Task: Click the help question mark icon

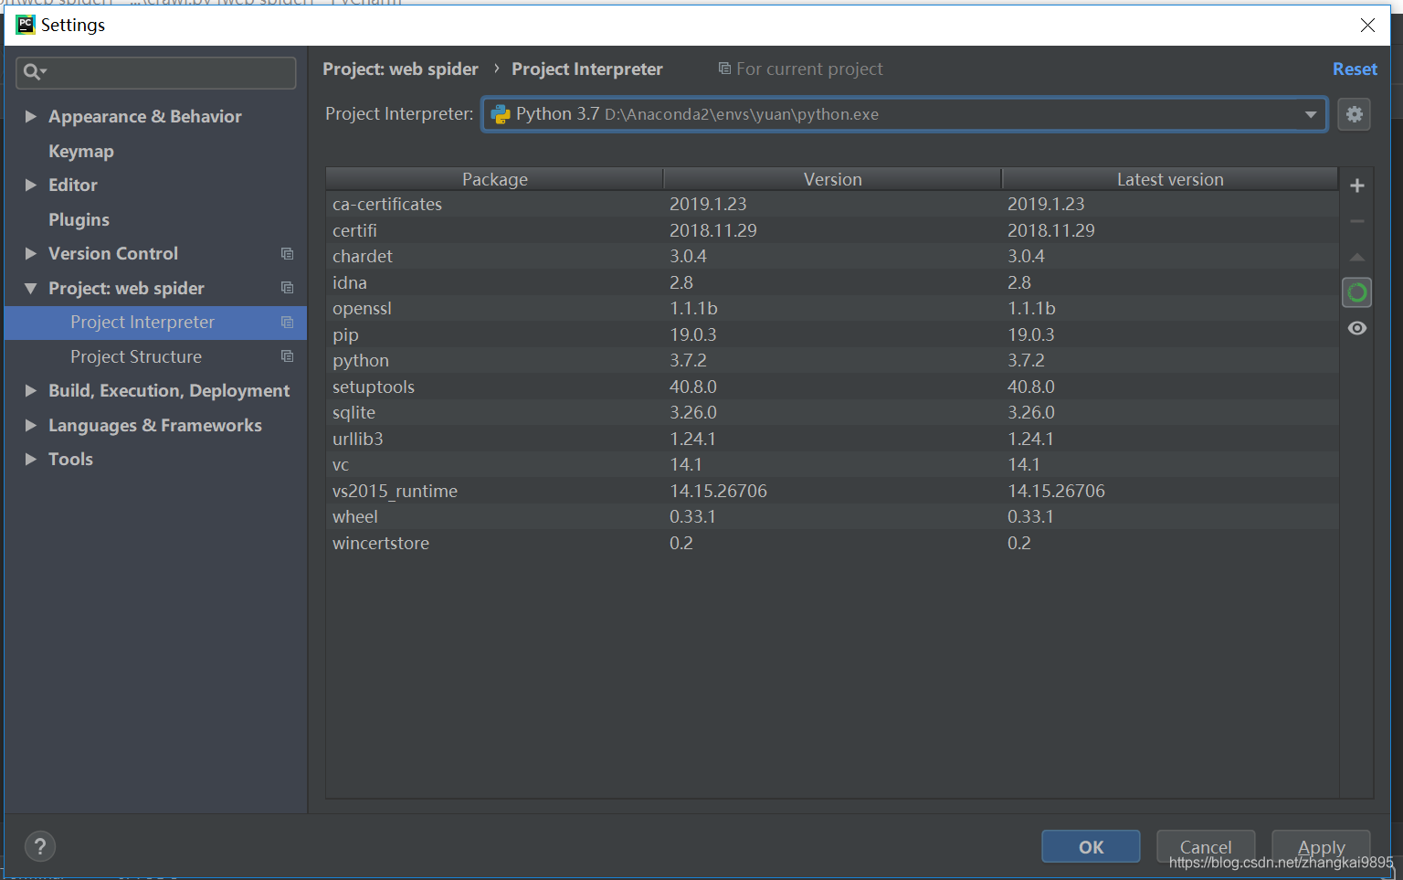Action: 39,846
